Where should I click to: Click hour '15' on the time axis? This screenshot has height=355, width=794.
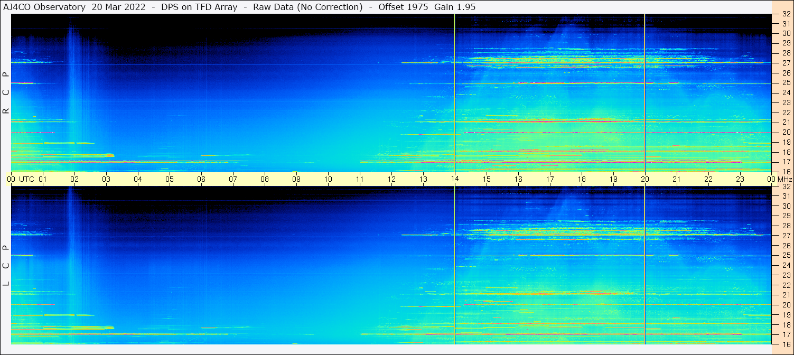click(x=487, y=179)
